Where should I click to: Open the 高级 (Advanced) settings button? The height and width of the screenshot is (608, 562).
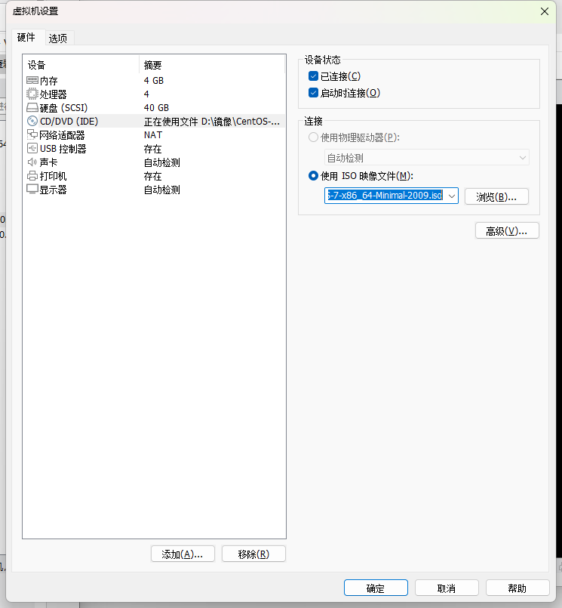click(x=507, y=230)
